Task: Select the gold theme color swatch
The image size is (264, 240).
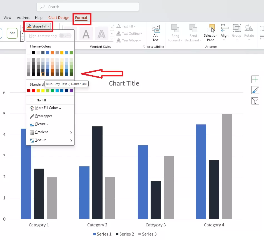Action: point(62,53)
